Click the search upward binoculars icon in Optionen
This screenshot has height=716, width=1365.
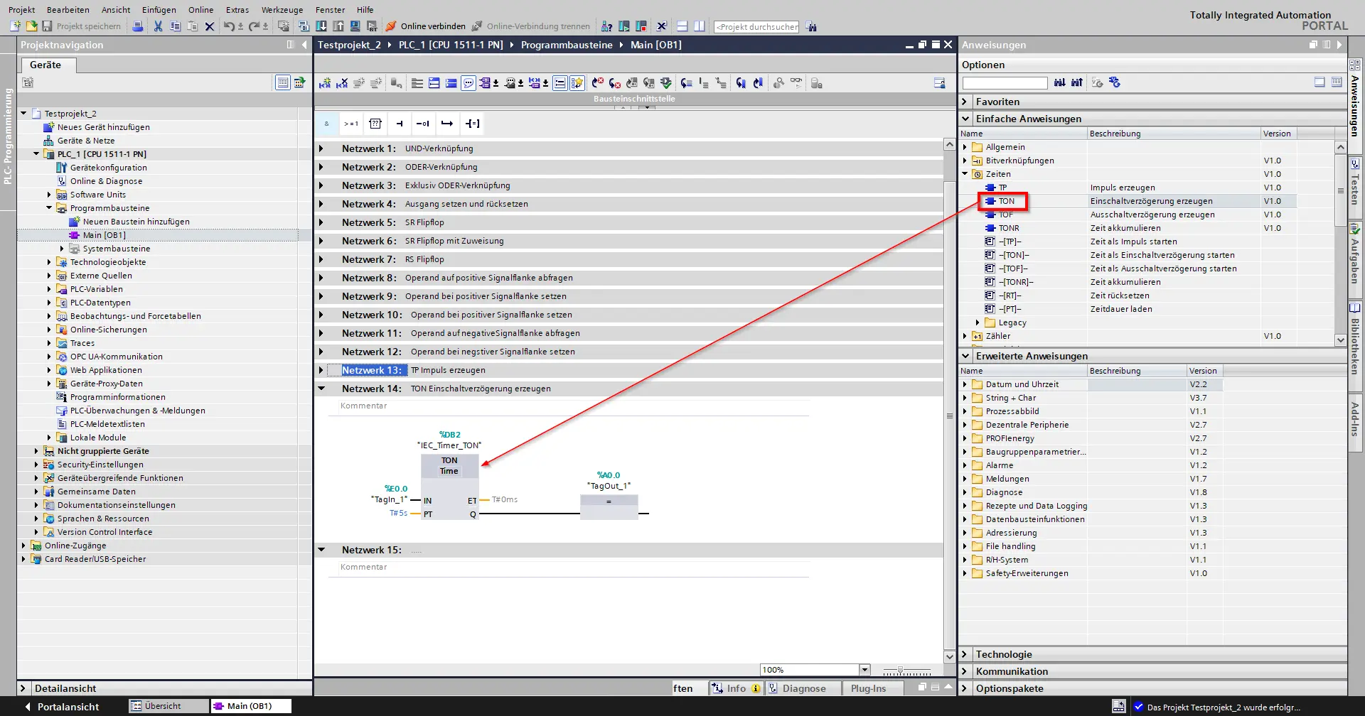pos(1077,83)
